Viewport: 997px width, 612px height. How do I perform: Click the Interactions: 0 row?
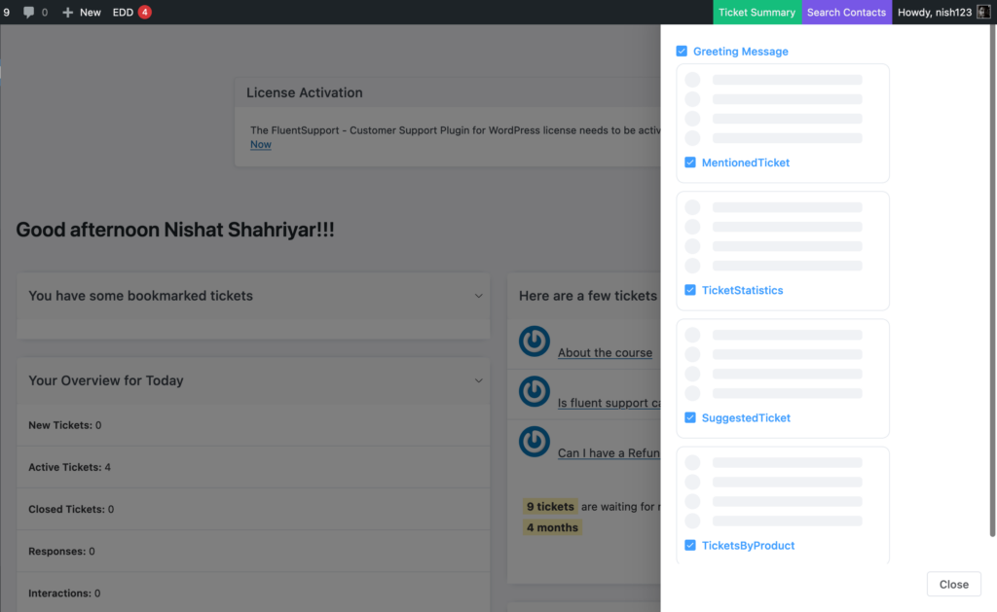coord(253,593)
